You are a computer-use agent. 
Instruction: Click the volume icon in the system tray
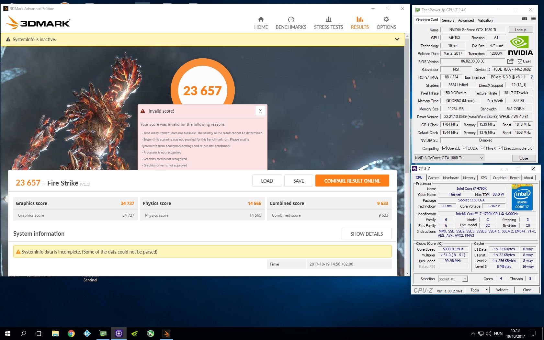click(x=489, y=334)
